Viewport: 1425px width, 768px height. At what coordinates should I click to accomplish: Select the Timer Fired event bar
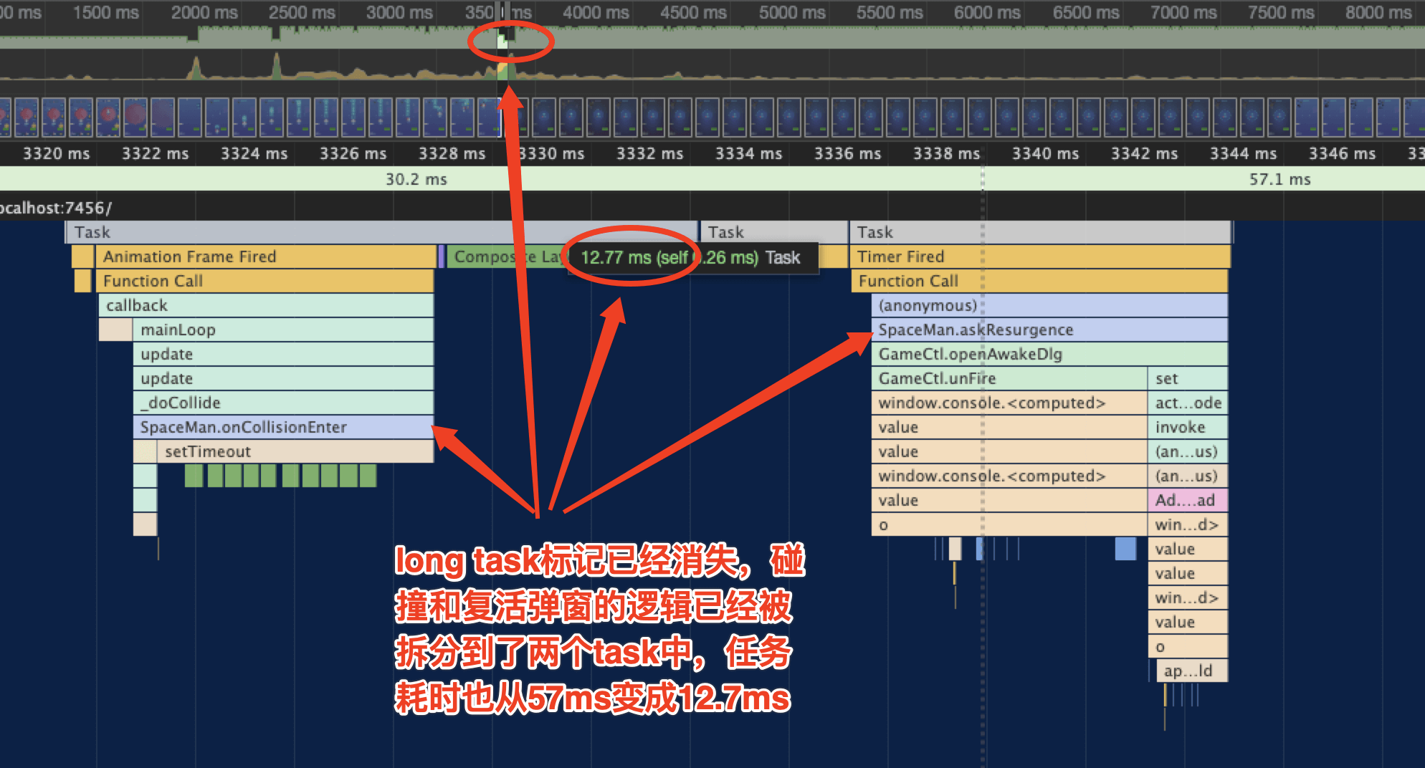pos(1039,256)
